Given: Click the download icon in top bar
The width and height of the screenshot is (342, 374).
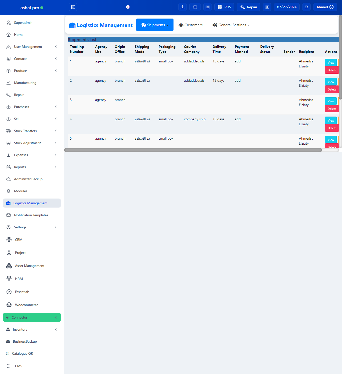Looking at the screenshot, I should pos(183,7).
